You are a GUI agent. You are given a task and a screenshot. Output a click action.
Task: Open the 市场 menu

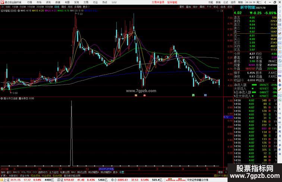tap(39, 2)
